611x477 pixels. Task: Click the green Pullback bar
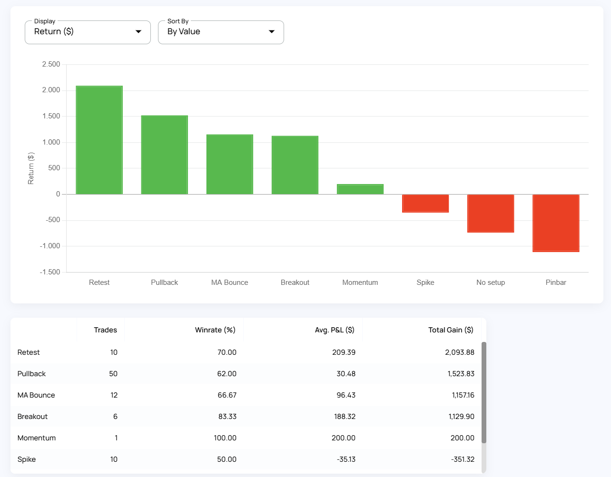(x=164, y=155)
